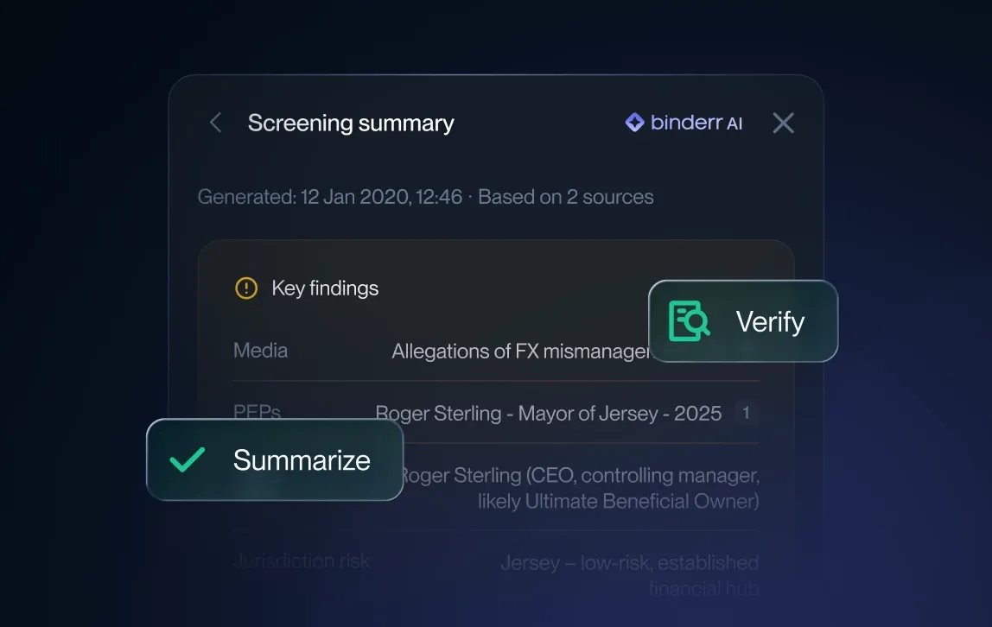
Task: Click the Key findings warning icon
Action: pos(246,288)
